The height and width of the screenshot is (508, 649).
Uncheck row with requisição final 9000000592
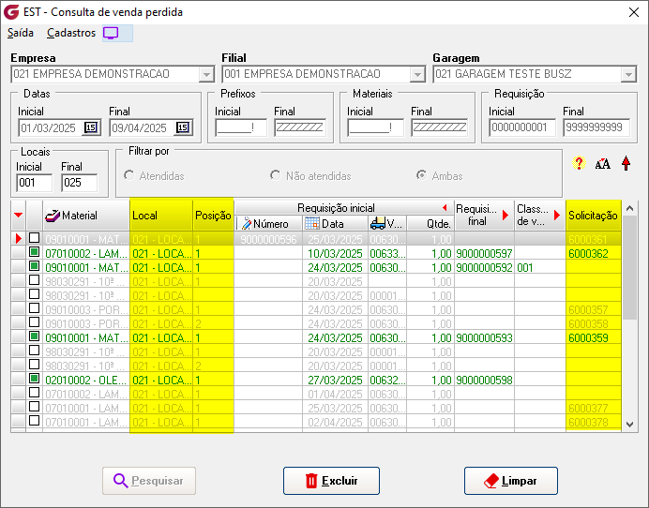(x=35, y=266)
